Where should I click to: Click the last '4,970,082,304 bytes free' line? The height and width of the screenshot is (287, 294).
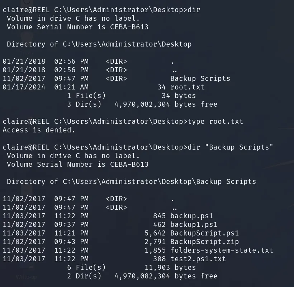pyautogui.click(x=166, y=276)
